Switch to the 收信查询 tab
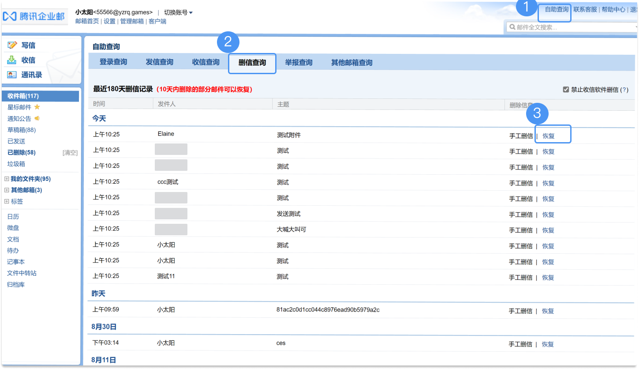The height and width of the screenshot is (369, 639). click(206, 62)
